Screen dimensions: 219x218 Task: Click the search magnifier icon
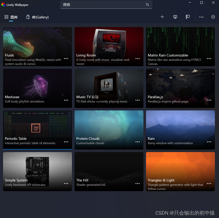(x=147, y=5)
